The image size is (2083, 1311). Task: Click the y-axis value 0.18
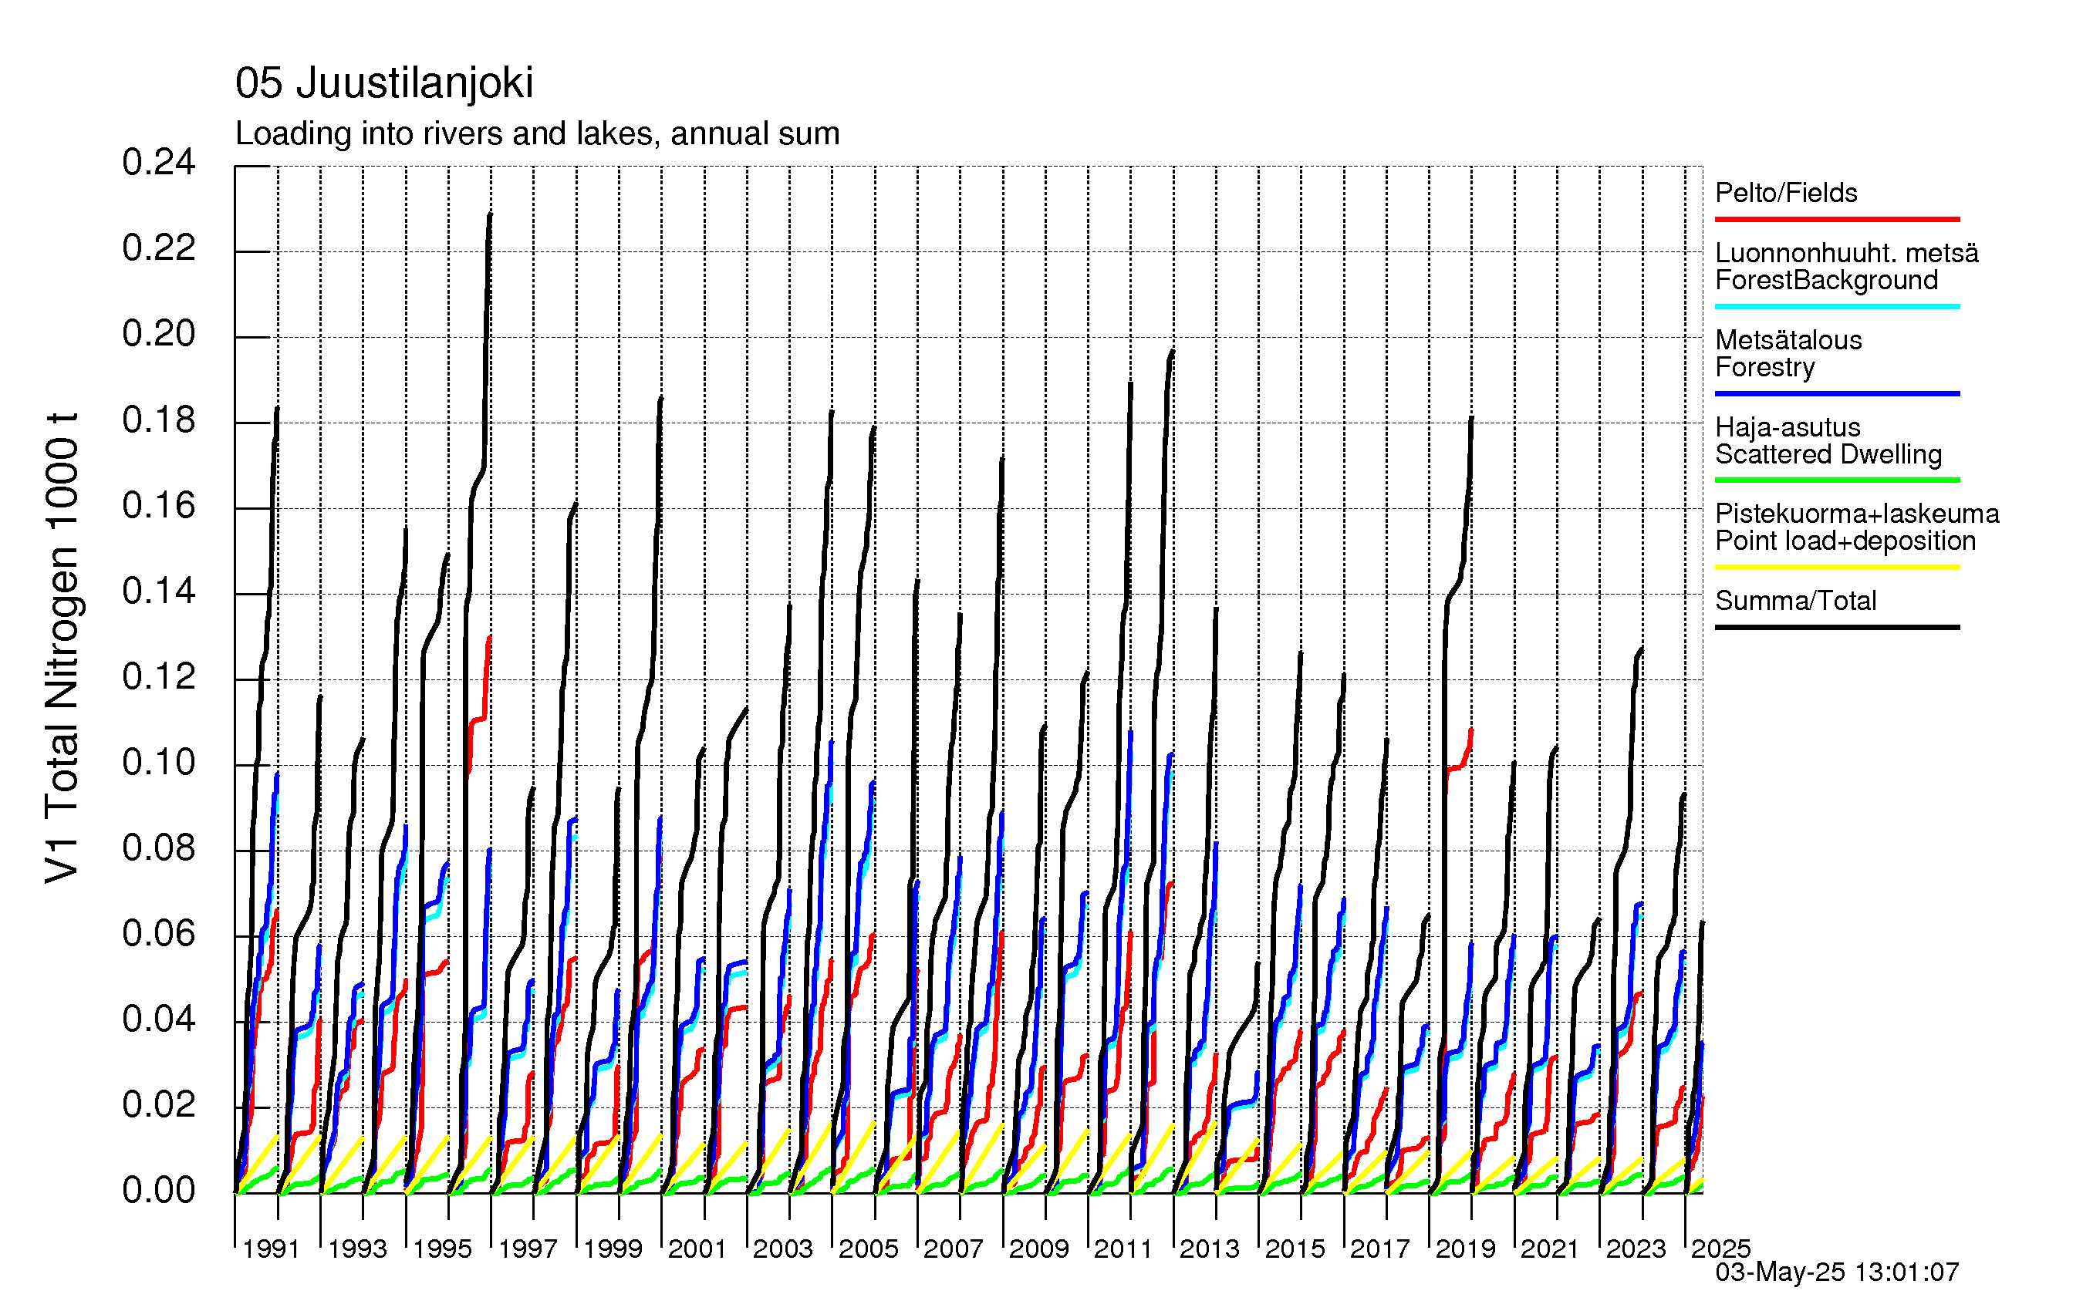click(159, 420)
